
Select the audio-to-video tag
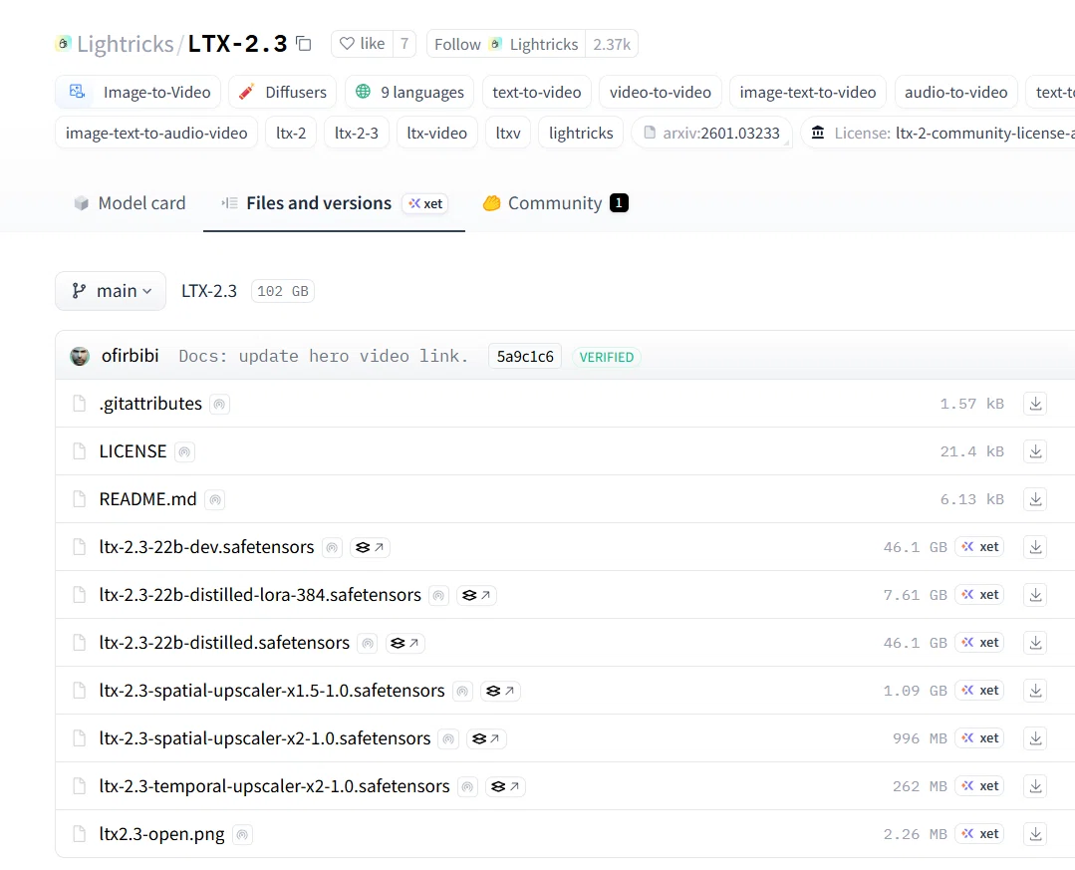955,92
